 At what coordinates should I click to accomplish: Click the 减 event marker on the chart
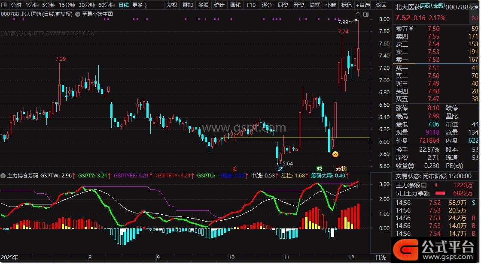[x=319, y=169]
